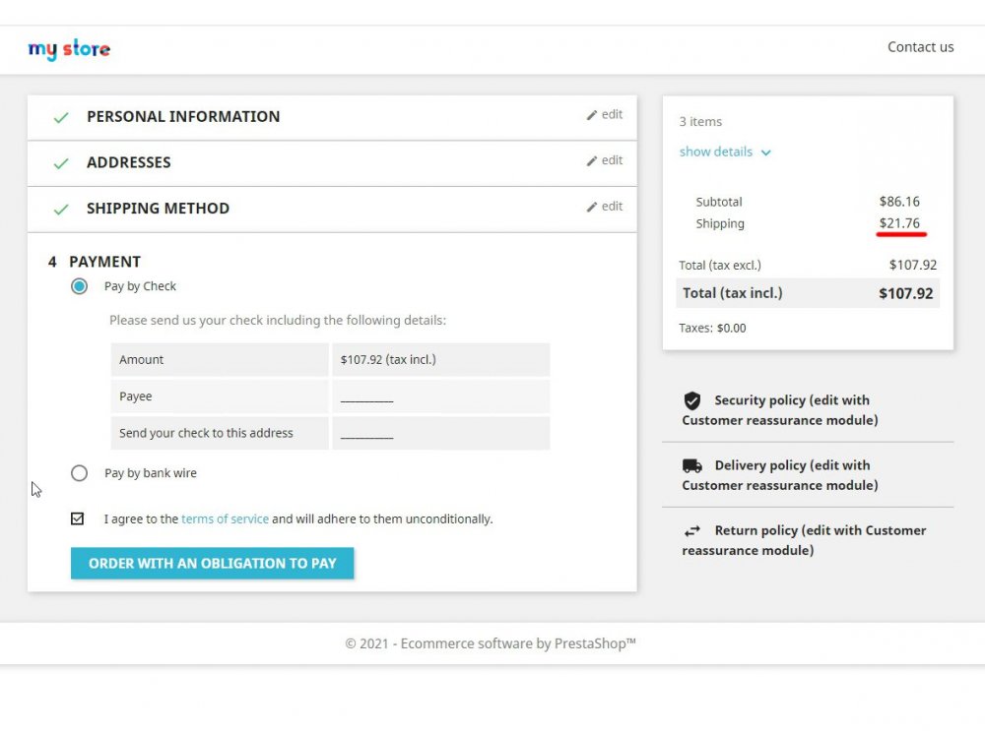Select the Pay by Check option
Image resolution: width=985 pixels, height=731 pixels.
click(80, 286)
